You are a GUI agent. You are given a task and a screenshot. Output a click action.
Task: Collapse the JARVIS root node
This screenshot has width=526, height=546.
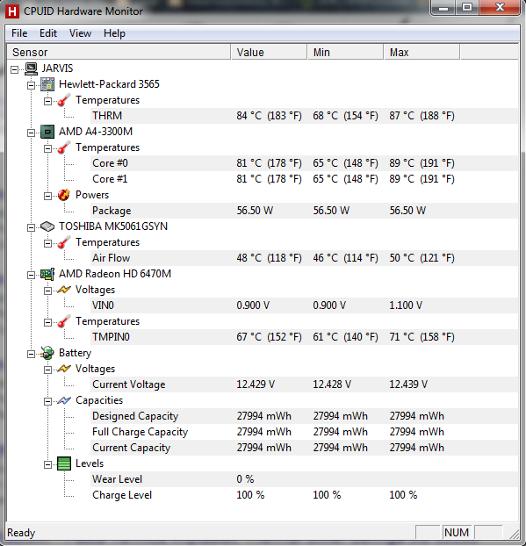(14, 69)
